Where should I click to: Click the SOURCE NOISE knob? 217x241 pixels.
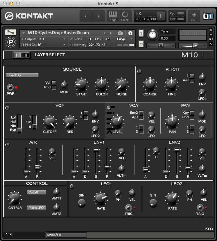click(x=122, y=85)
